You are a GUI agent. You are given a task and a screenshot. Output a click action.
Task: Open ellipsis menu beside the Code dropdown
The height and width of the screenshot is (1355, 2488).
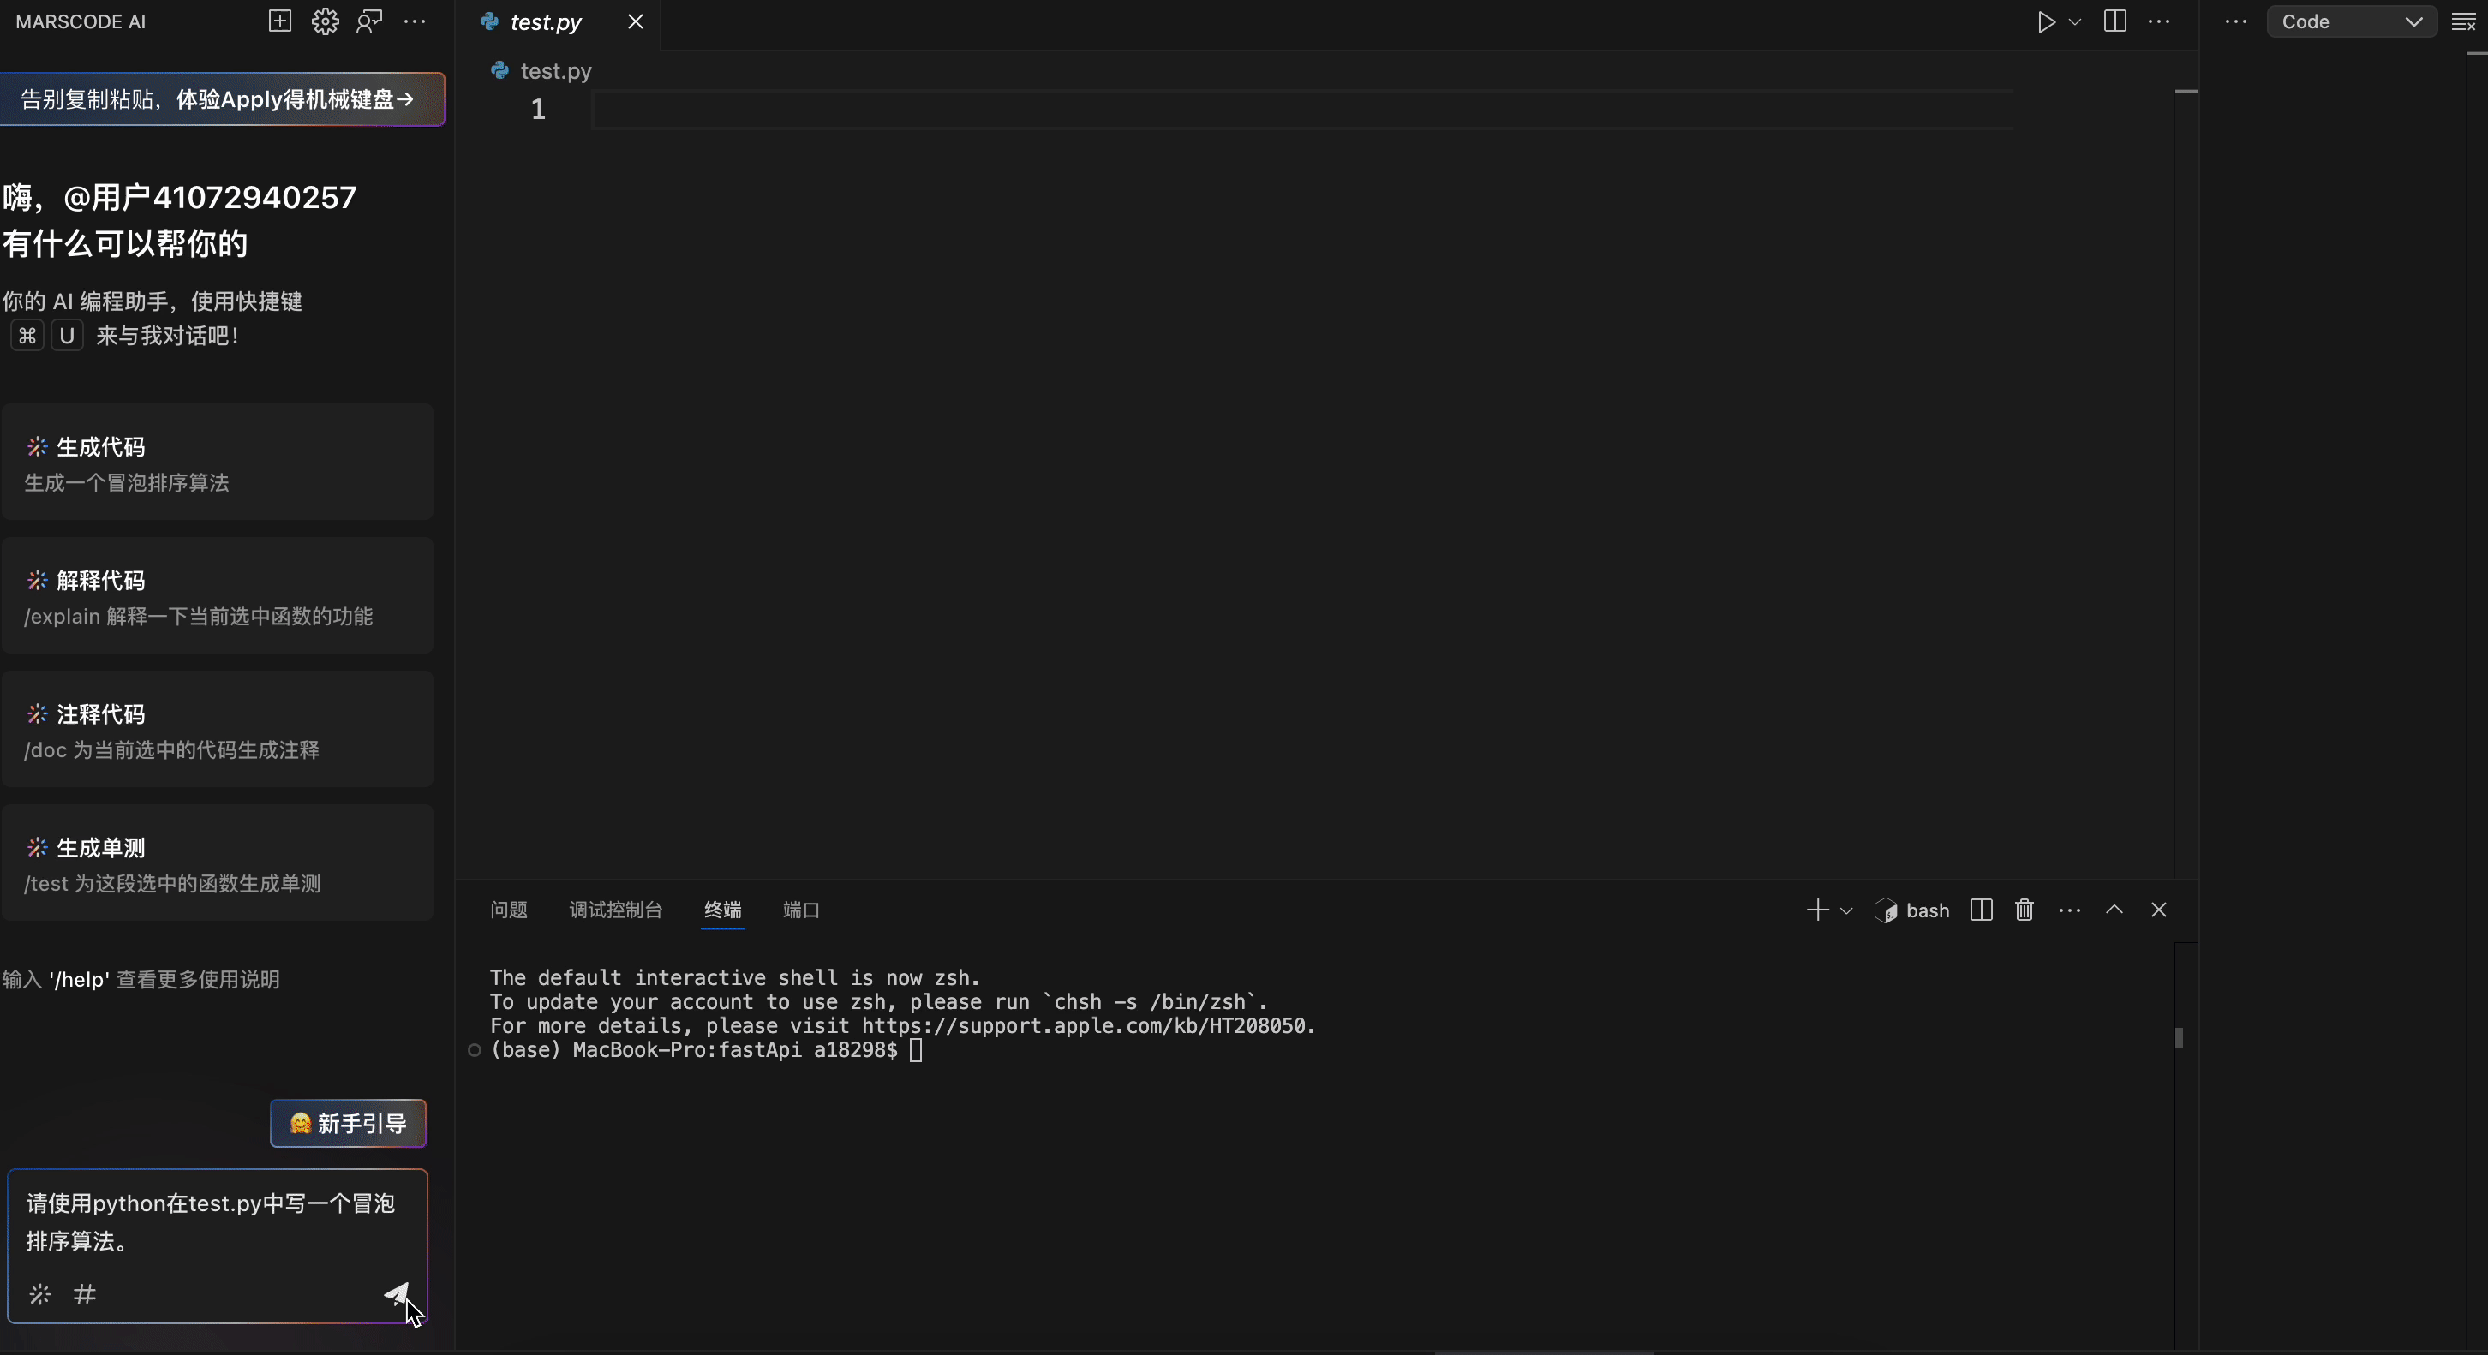2236,21
